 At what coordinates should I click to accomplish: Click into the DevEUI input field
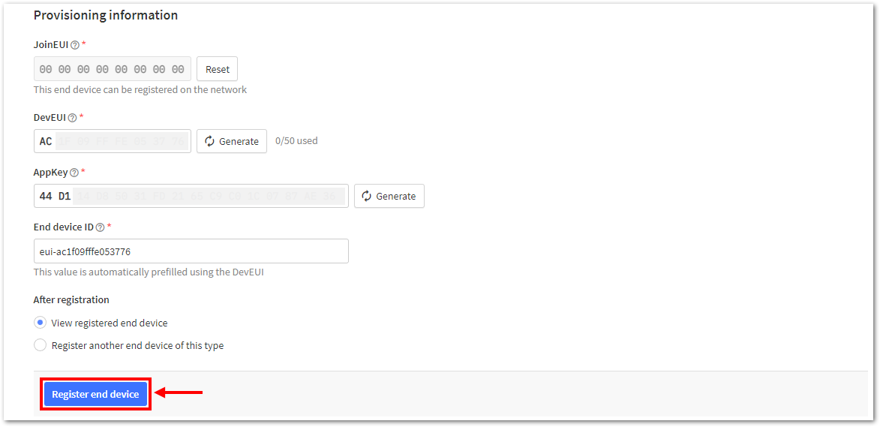click(113, 141)
